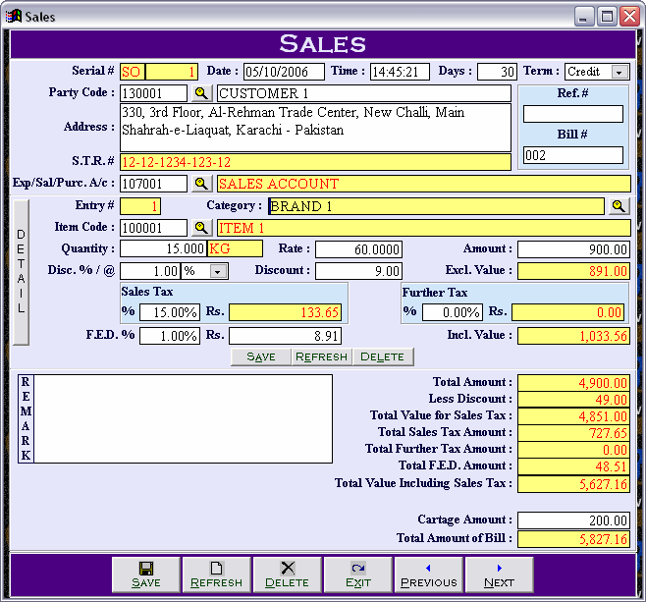The height and width of the screenshot is (602, 646).
Task: Click the F.E.D. Rs. field 8.91
Action: click(x=285, y=336)
